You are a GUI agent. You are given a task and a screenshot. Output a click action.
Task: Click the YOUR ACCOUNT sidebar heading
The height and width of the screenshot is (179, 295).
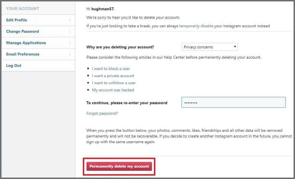(23, 9)
